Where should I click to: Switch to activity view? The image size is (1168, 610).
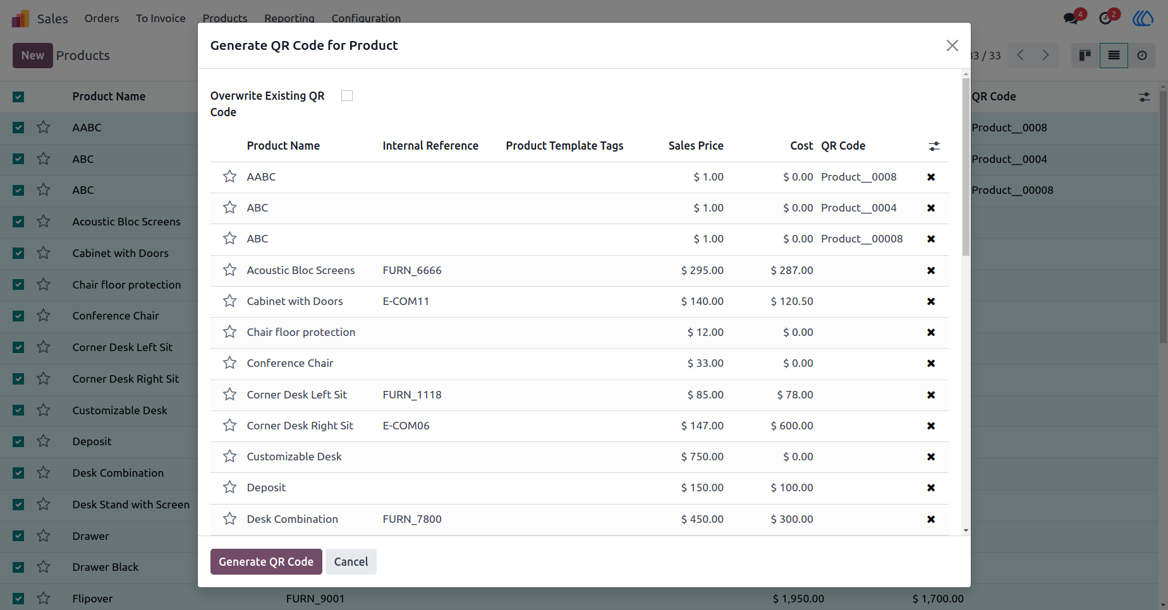click(1141, 56)
